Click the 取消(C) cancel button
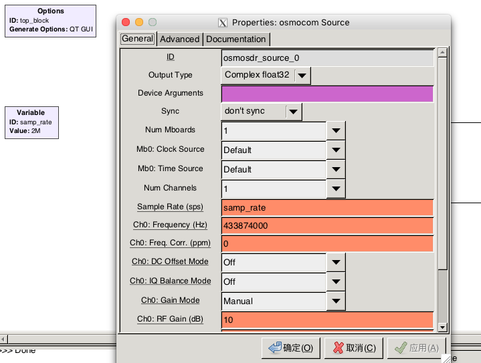Screen dimensions: 481x363 click(x=354, y=348)
